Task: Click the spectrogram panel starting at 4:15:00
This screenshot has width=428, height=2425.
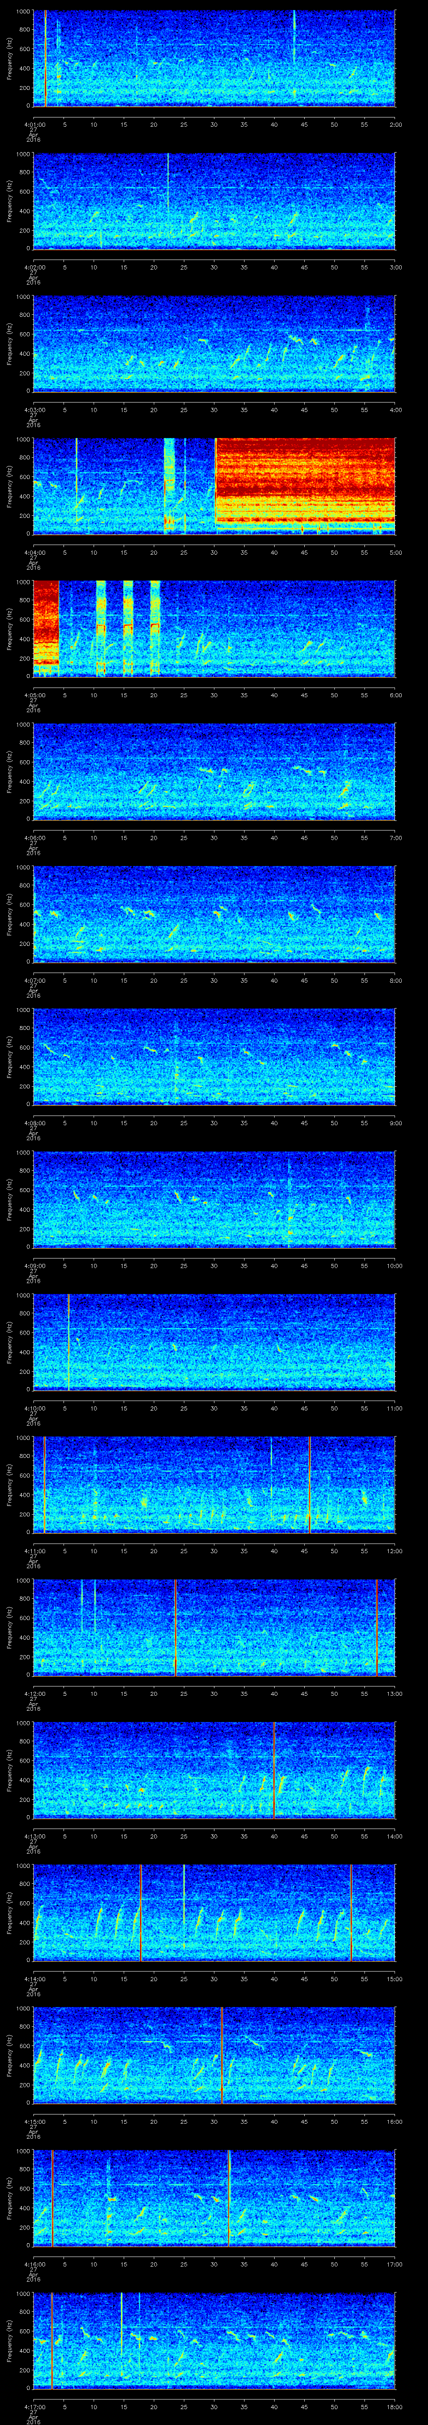Action: coord(214,2055)
